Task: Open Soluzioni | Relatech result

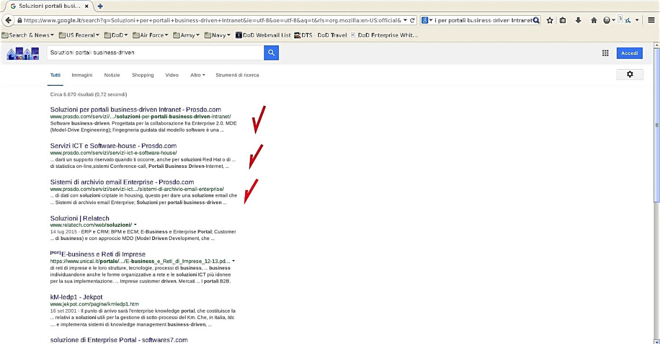Action: pyautogui.click(x=80, y=218)
